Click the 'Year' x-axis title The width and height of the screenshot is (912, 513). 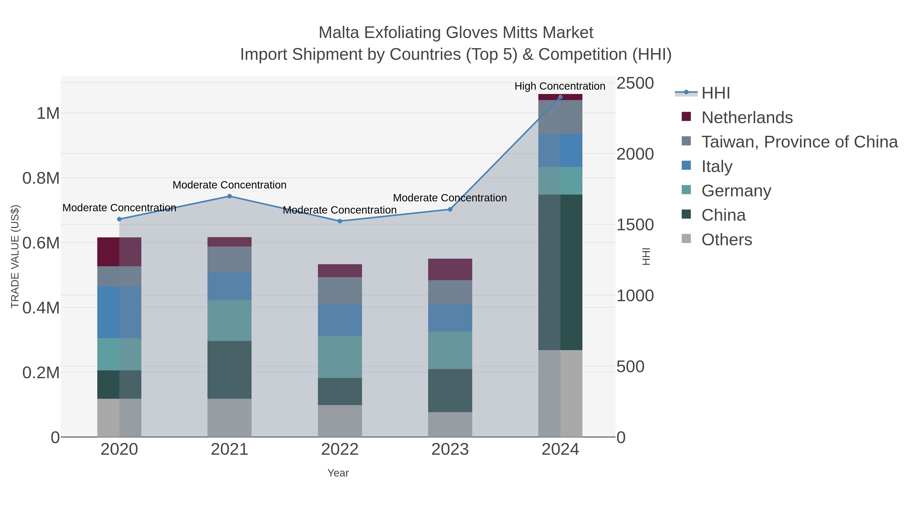(338, 473)
